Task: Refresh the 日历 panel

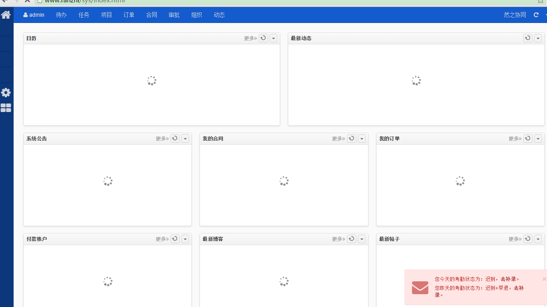Action: coord(263,38)
